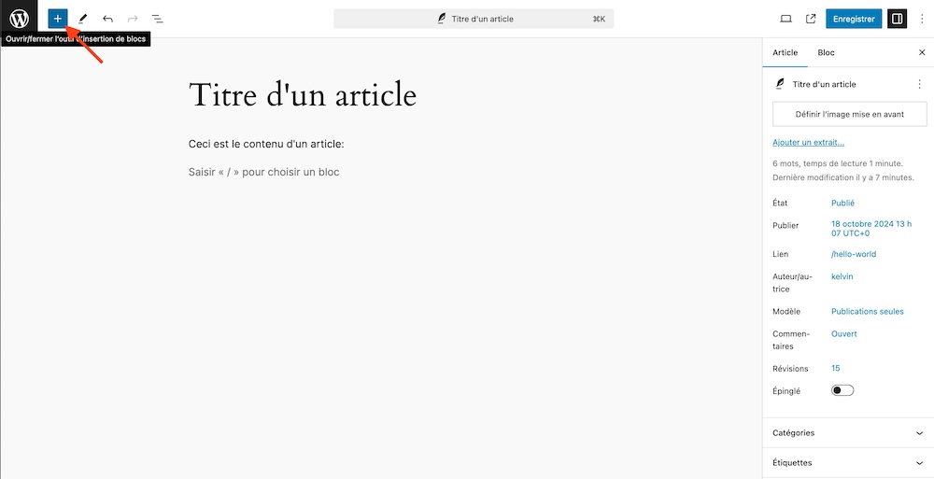Change comments setting Ouvert

(844, 333)
